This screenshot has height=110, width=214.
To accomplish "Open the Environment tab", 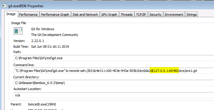I will coord(174,15).
